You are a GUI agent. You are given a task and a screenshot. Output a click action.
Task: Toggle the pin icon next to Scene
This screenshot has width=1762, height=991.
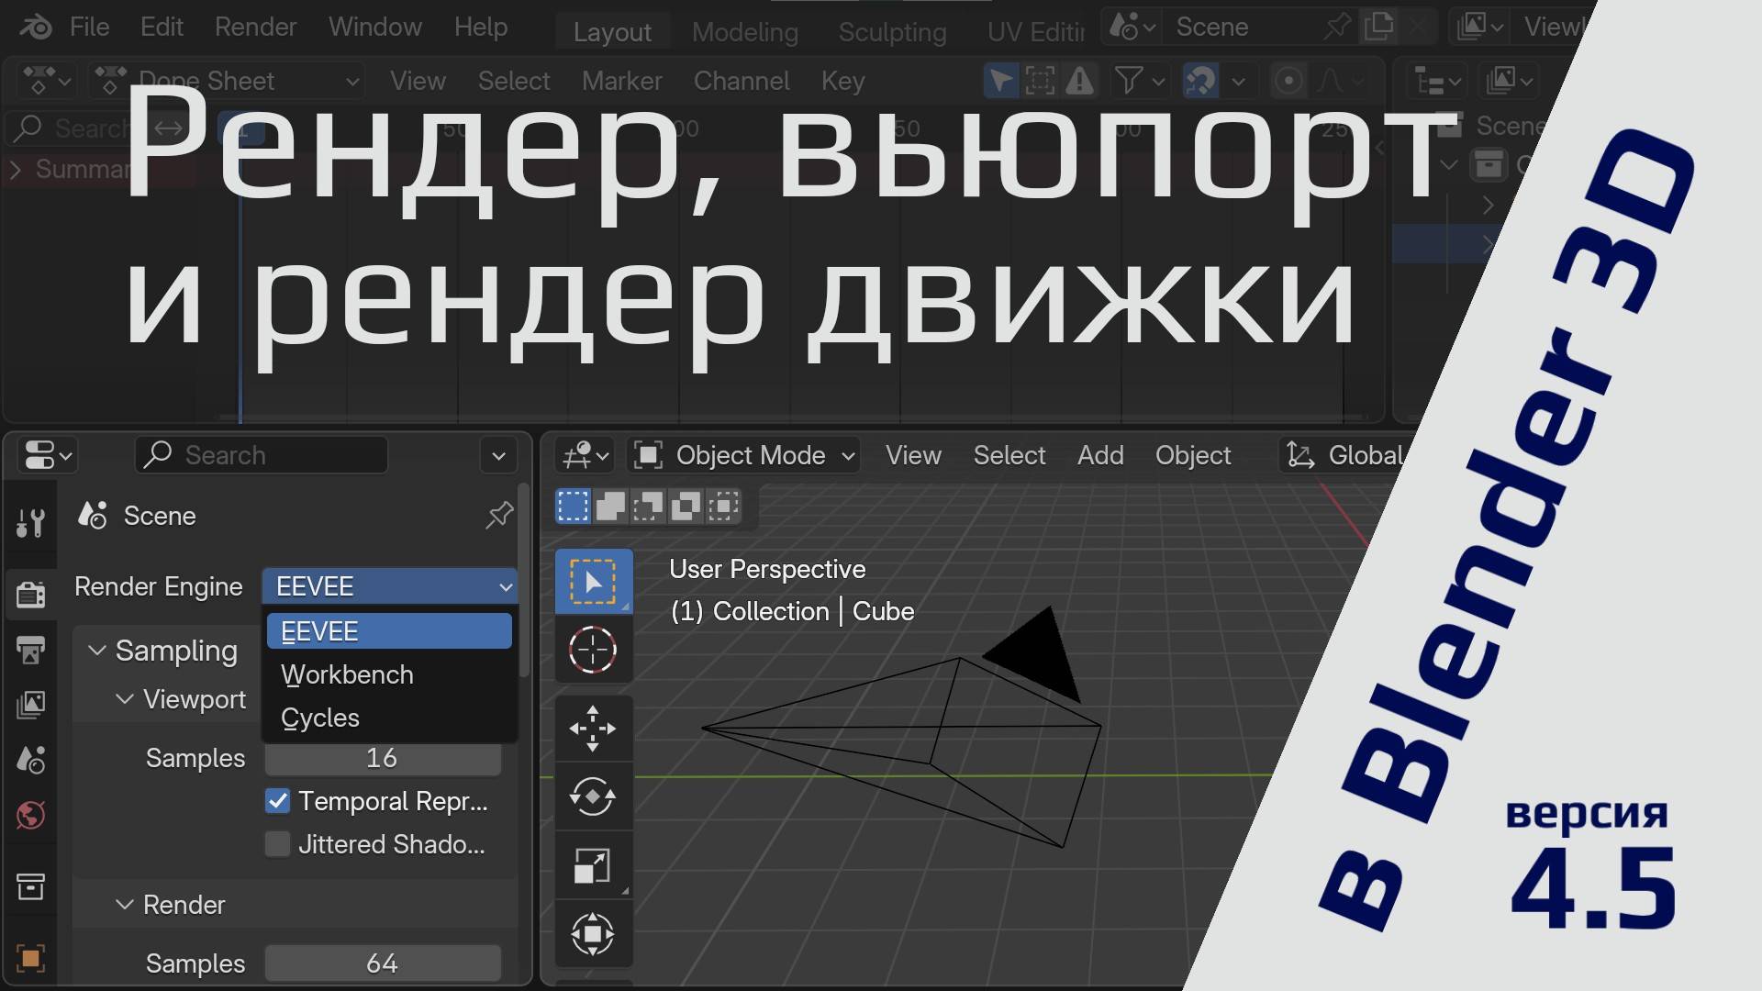coord(498,516)
